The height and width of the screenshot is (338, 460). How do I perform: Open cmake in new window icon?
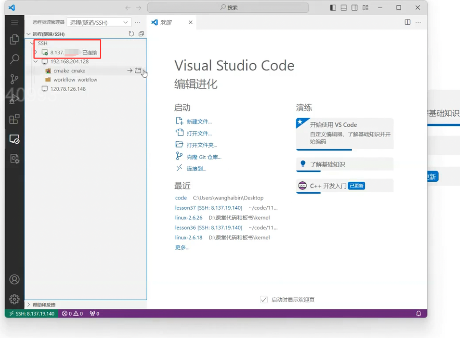click(138, 70)
